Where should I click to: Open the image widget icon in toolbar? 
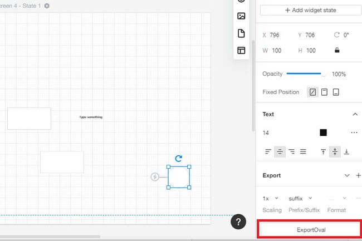(241, 16)
